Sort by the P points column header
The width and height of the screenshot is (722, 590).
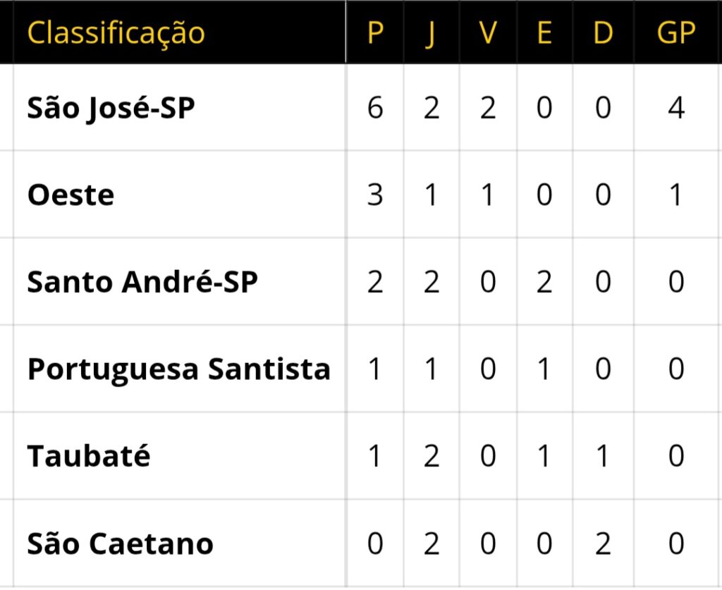(x=375, y=32)
